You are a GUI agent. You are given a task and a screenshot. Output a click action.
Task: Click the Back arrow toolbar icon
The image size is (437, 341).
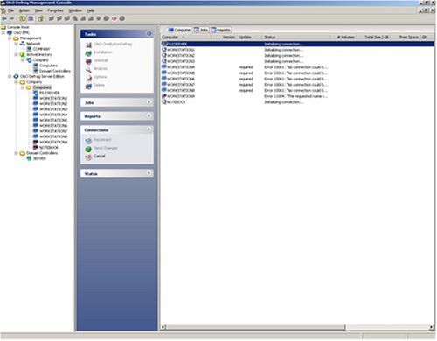(4, 18)
